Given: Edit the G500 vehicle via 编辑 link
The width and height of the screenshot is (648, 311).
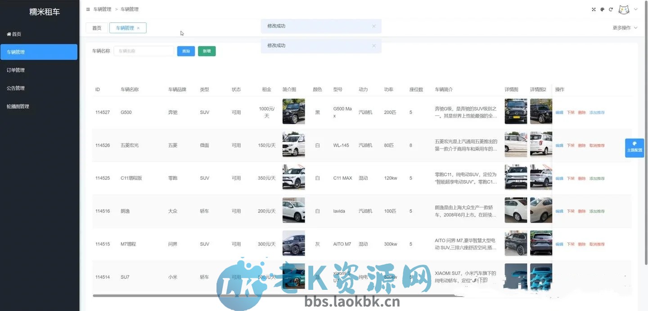Looking at the screenshot, I should (559, 112).
